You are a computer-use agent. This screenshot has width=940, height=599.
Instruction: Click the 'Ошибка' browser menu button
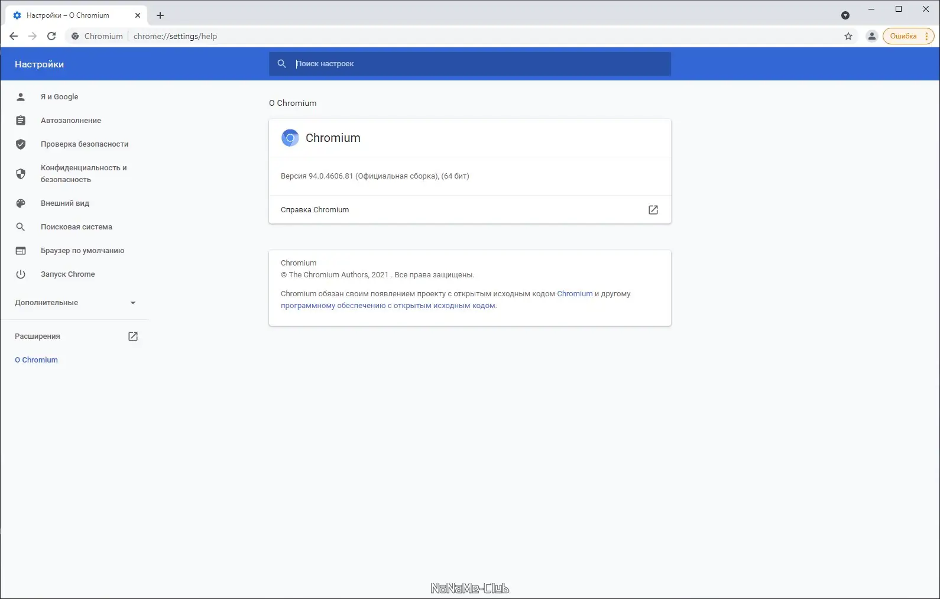pyautogui.click(x=909, y=36)
